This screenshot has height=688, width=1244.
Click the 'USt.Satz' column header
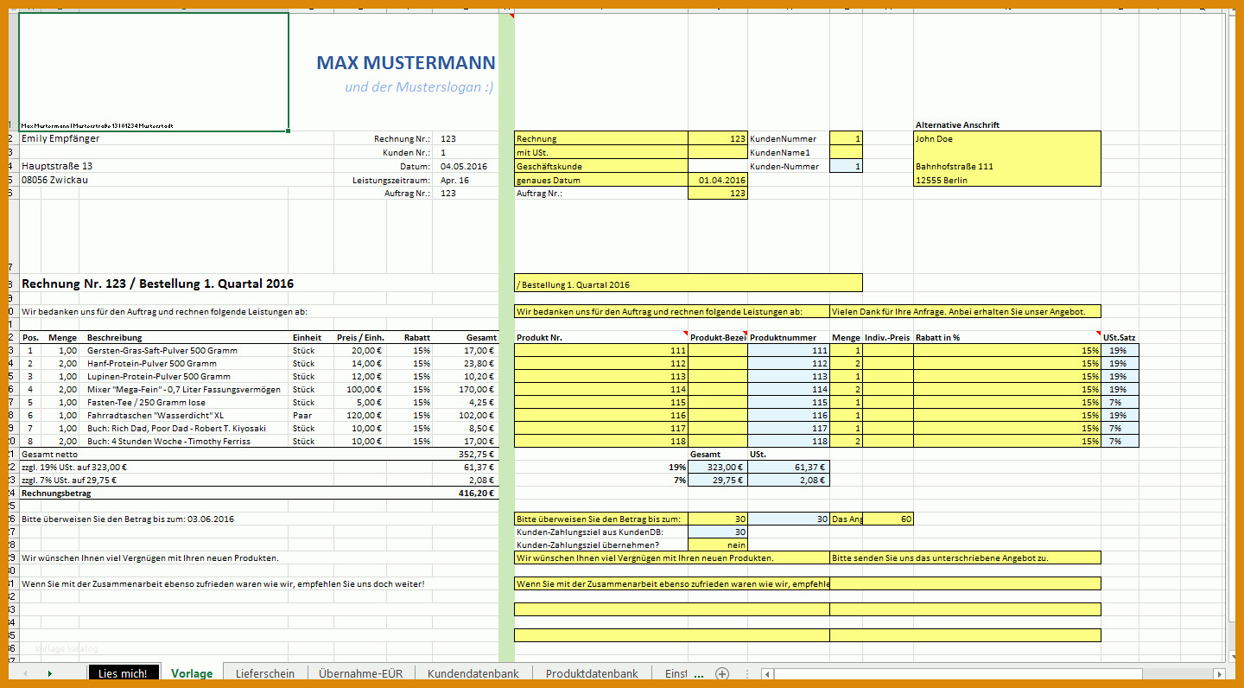[x=1120, y=337]
